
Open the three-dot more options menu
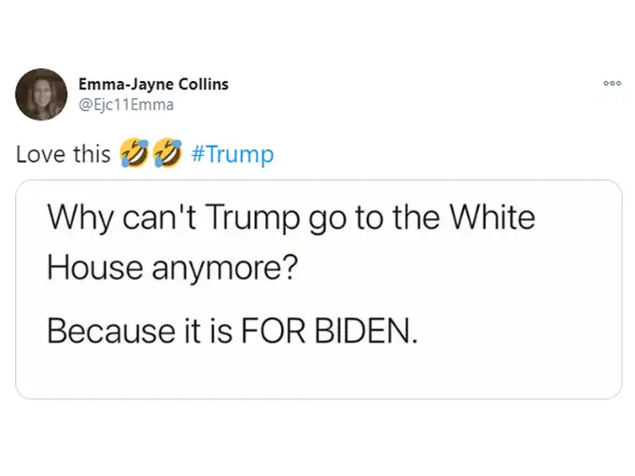612,83
